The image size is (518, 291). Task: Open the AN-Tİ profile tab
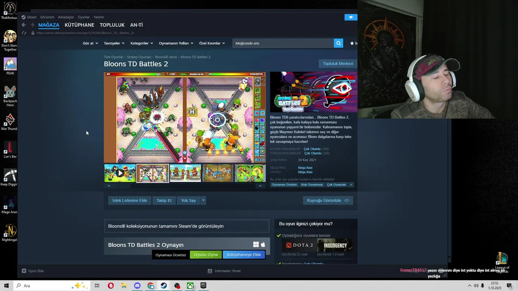pos(136,25)
